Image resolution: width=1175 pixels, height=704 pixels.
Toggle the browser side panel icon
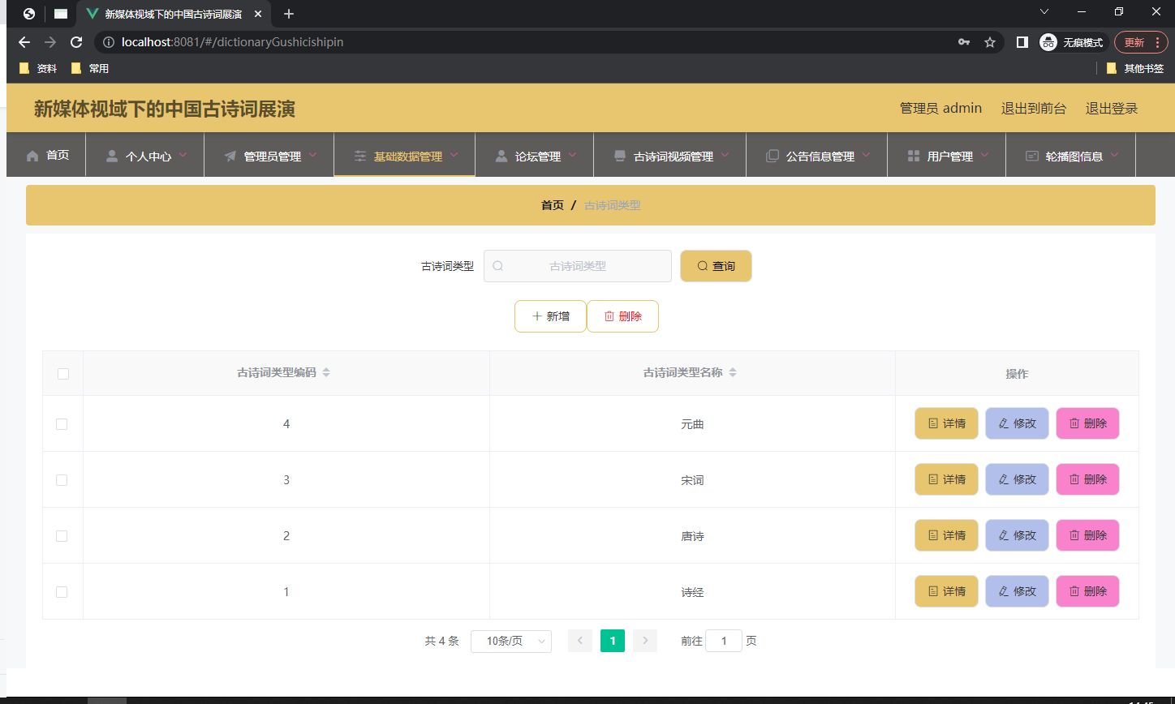1022,42
